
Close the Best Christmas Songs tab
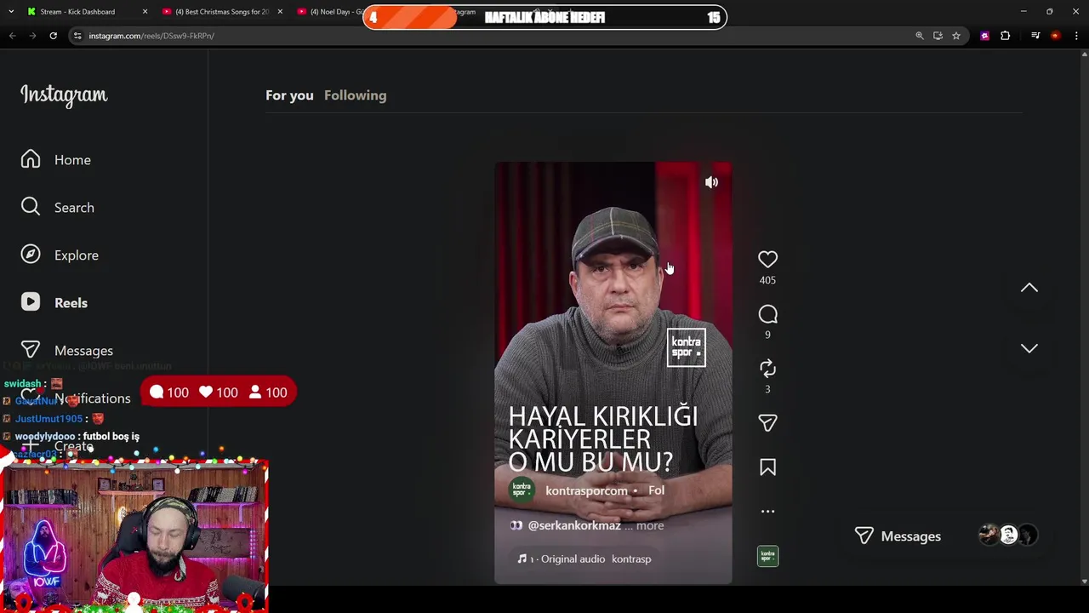pyautogui.click(x=280, y=12)
